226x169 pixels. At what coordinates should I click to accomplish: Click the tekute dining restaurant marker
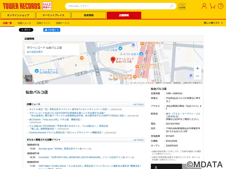[x=137, y=66]
